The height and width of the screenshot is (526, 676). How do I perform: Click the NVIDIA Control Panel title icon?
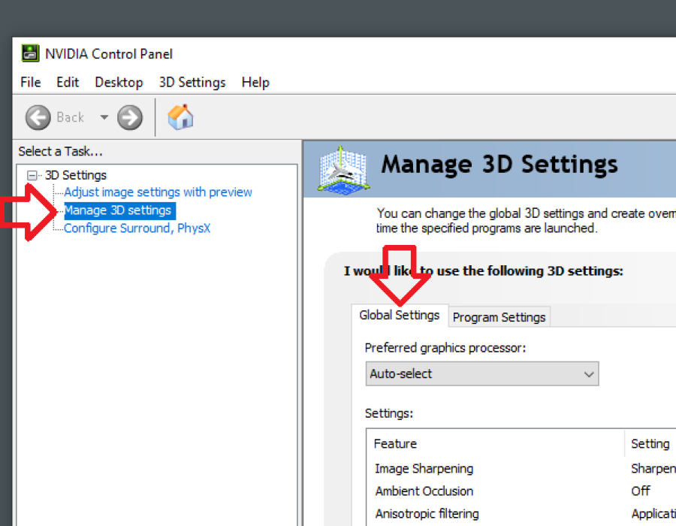(x=30, y=53)
